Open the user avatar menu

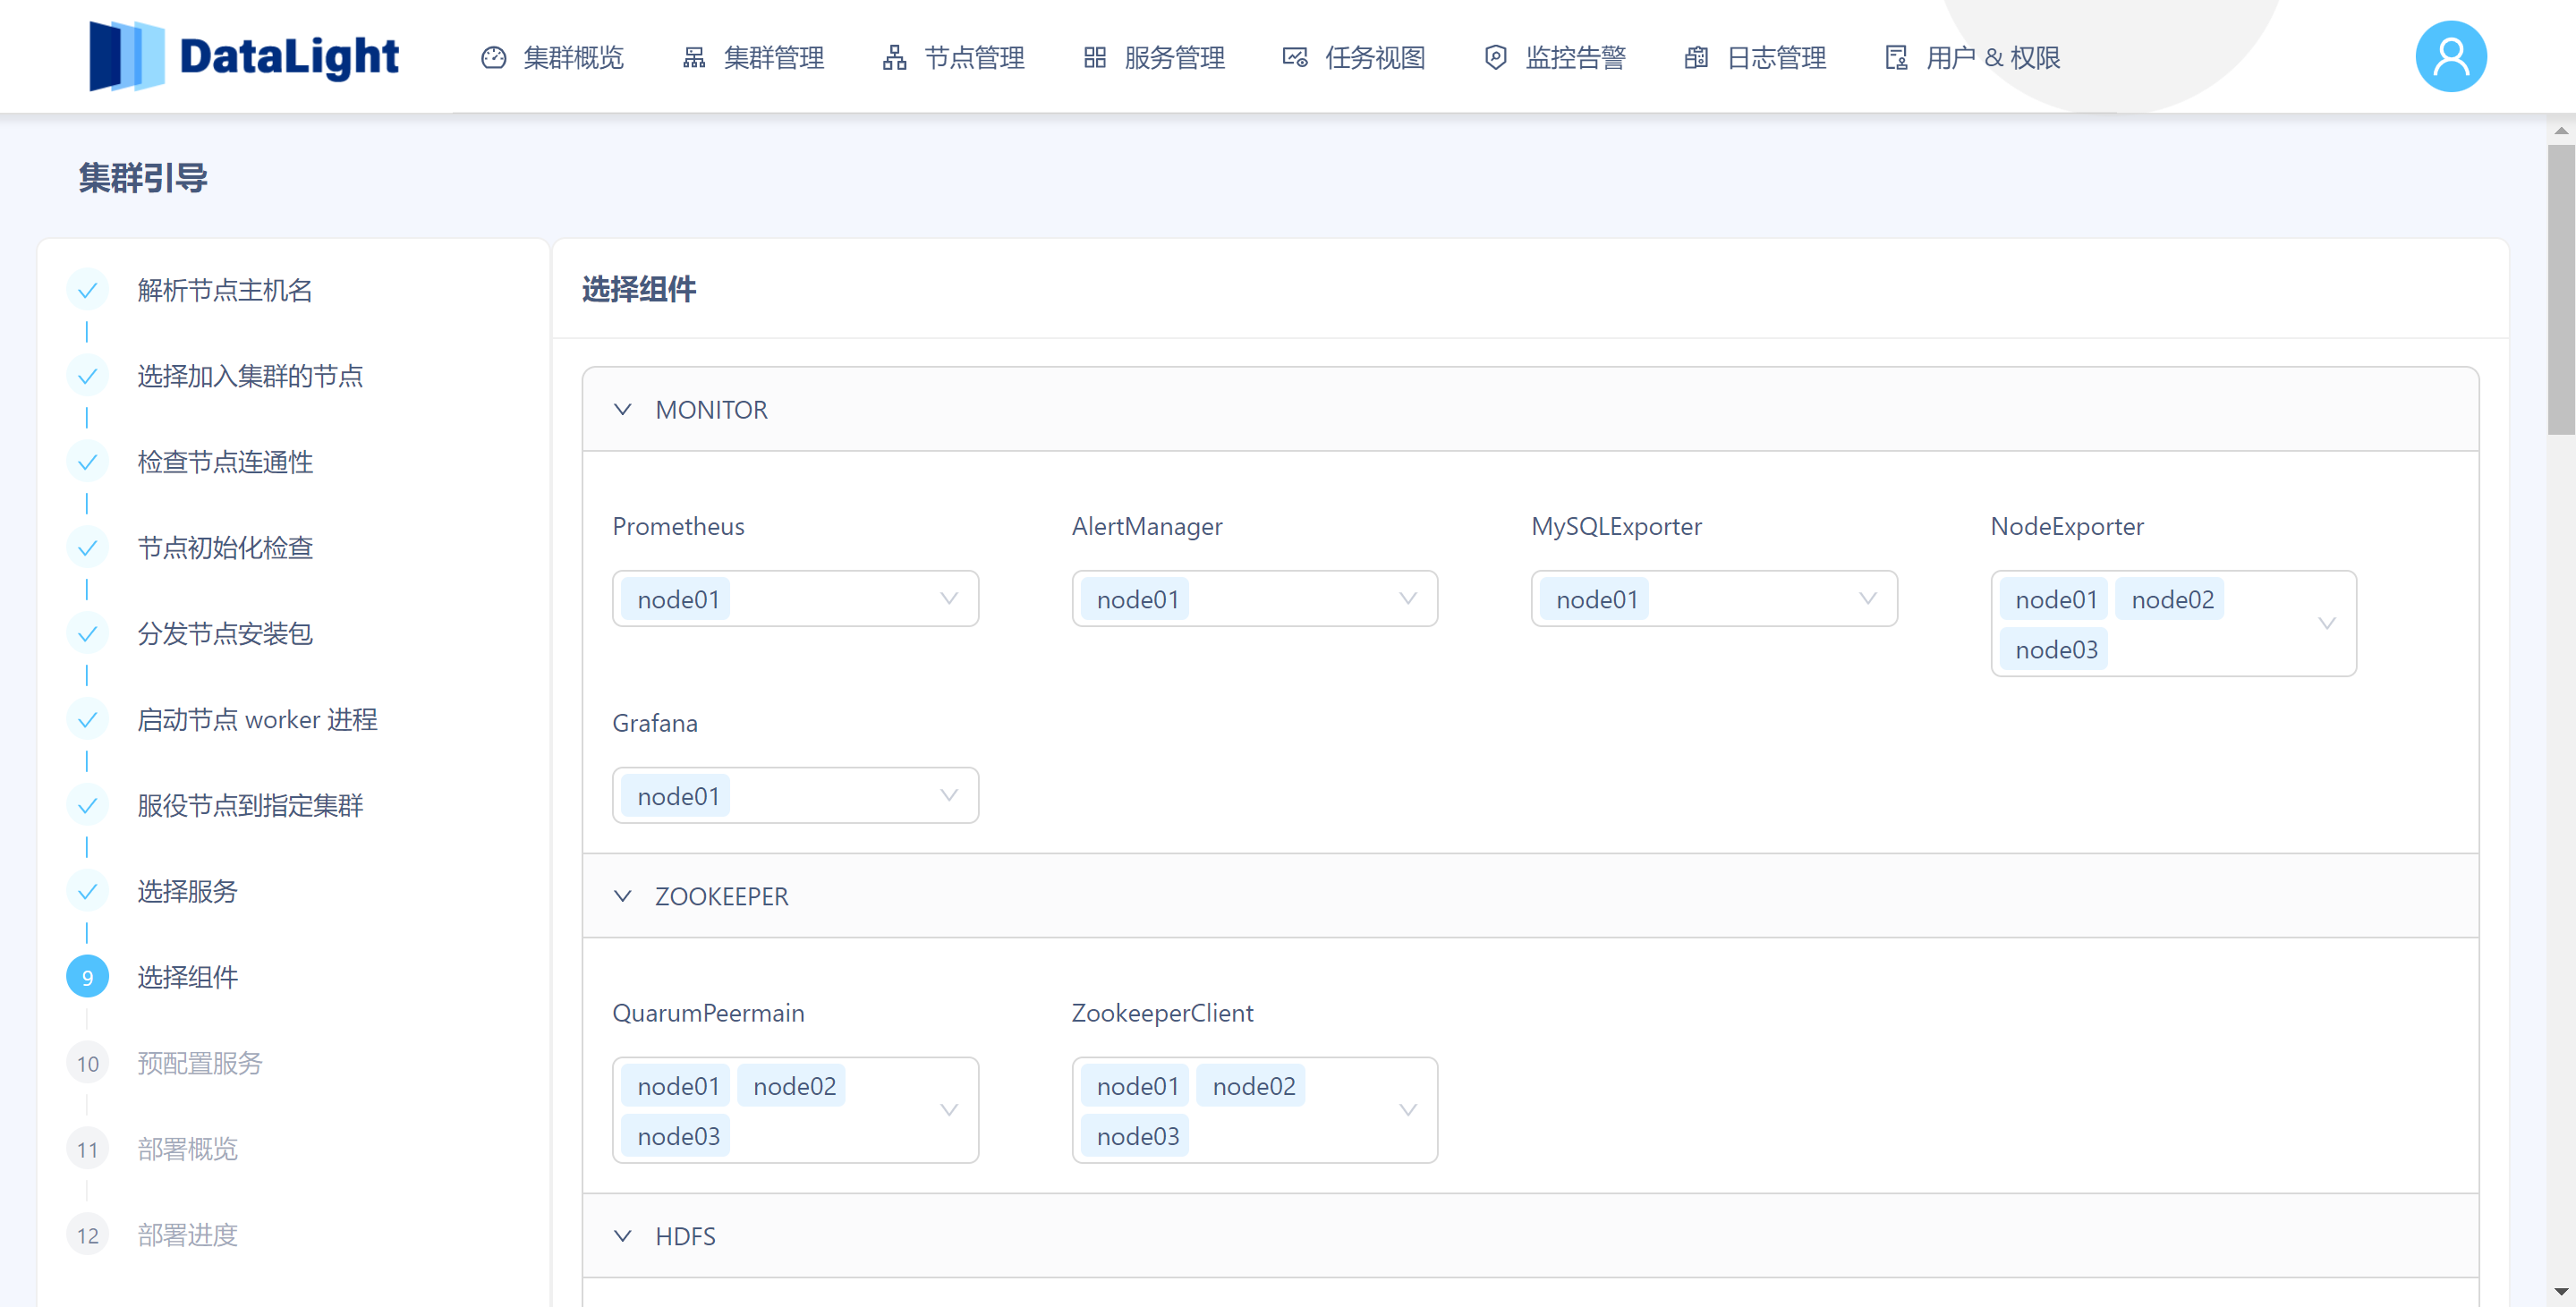tap(2450, 56)
